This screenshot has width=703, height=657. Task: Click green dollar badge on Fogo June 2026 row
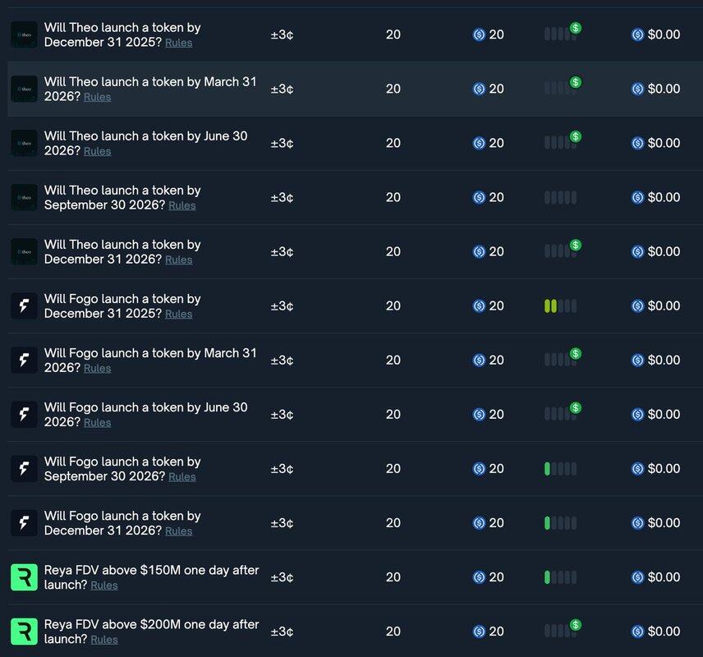[x=576, y=407]
